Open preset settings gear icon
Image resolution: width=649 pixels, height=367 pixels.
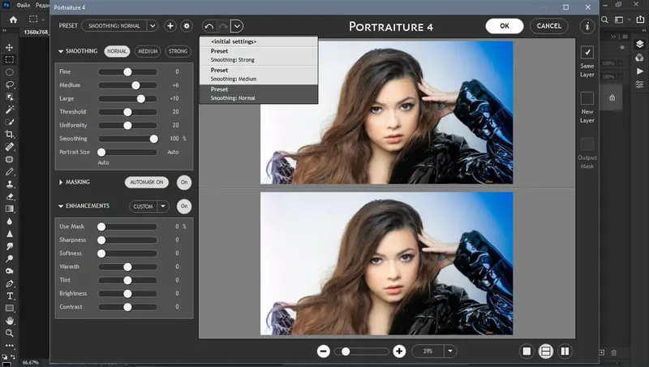click(x=187, y=26)
